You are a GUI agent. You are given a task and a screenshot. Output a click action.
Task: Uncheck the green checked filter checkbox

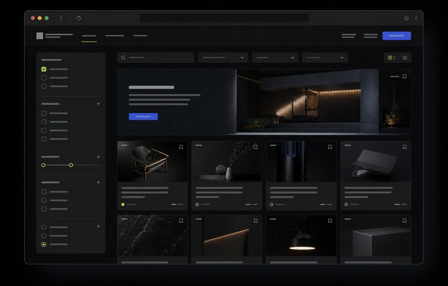[44, 69]
